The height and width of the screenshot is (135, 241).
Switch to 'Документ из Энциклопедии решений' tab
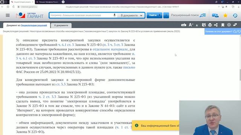pyautogui.click(x=27, y=25)
